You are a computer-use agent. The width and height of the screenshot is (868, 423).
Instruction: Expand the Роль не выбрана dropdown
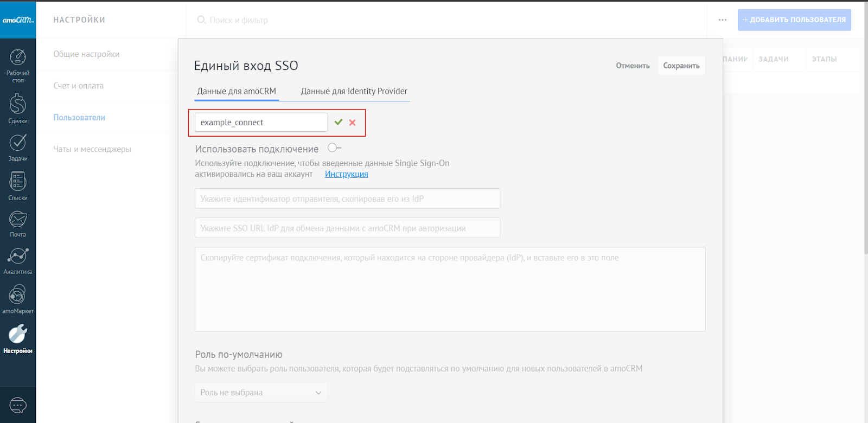(261, 393)
